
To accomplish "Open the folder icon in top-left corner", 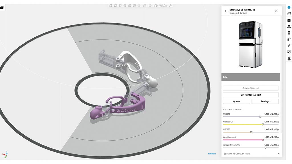I will 2,7.
